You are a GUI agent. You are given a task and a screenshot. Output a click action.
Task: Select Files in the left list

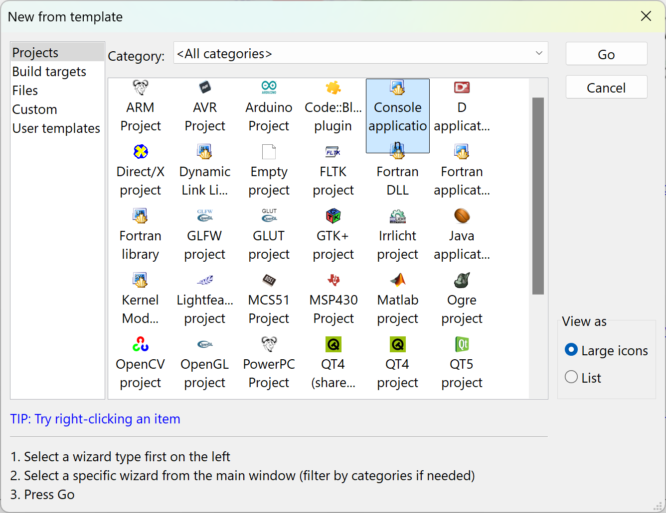25,91
